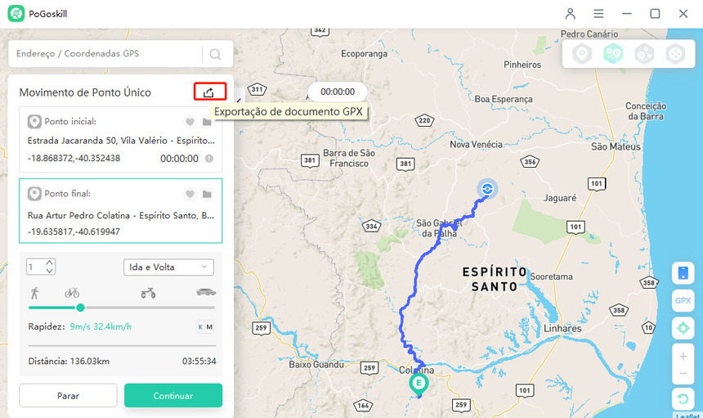Favorite the Ponto final with heart
This screenshot has height=418, width=703.
[x=189, y=194]
